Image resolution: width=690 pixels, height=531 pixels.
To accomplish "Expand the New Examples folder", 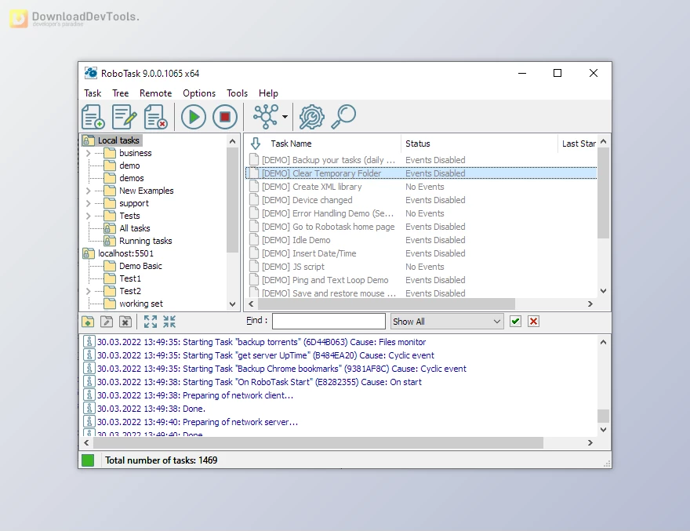I will point(88,191).
